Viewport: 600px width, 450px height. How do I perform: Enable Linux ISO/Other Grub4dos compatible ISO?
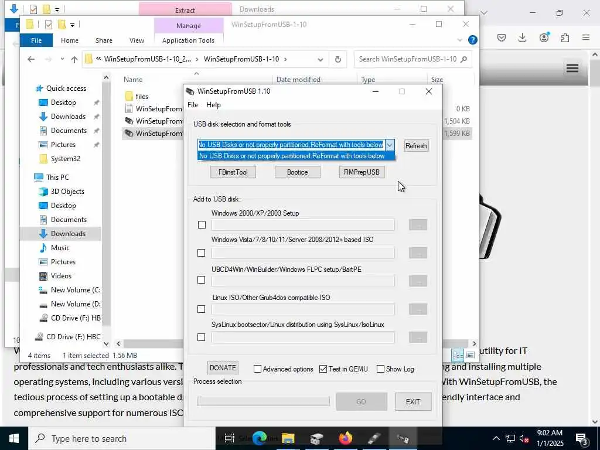coord(202,309)
